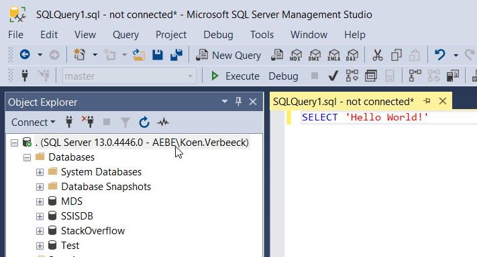Screen dimensions: 477x257
Task: Parse the query with the checkmark icon
Action: [x=333, y=76]
